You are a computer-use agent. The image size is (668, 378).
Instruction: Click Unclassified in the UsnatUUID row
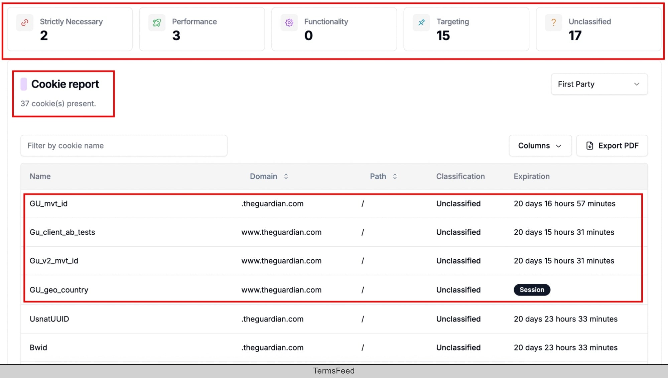458,319
